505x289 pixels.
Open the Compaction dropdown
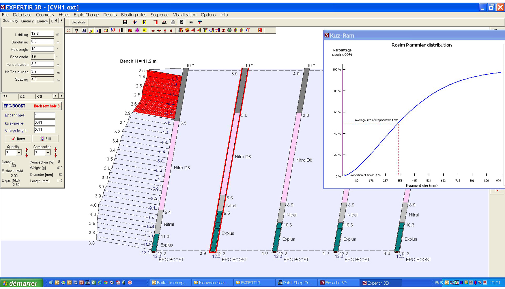coord(48,153)
